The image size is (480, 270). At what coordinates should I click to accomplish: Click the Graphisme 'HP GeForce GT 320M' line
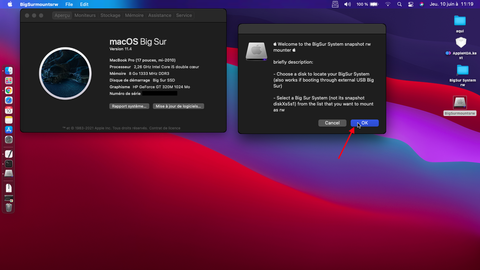pyautogui.click(x=150, y=87)
